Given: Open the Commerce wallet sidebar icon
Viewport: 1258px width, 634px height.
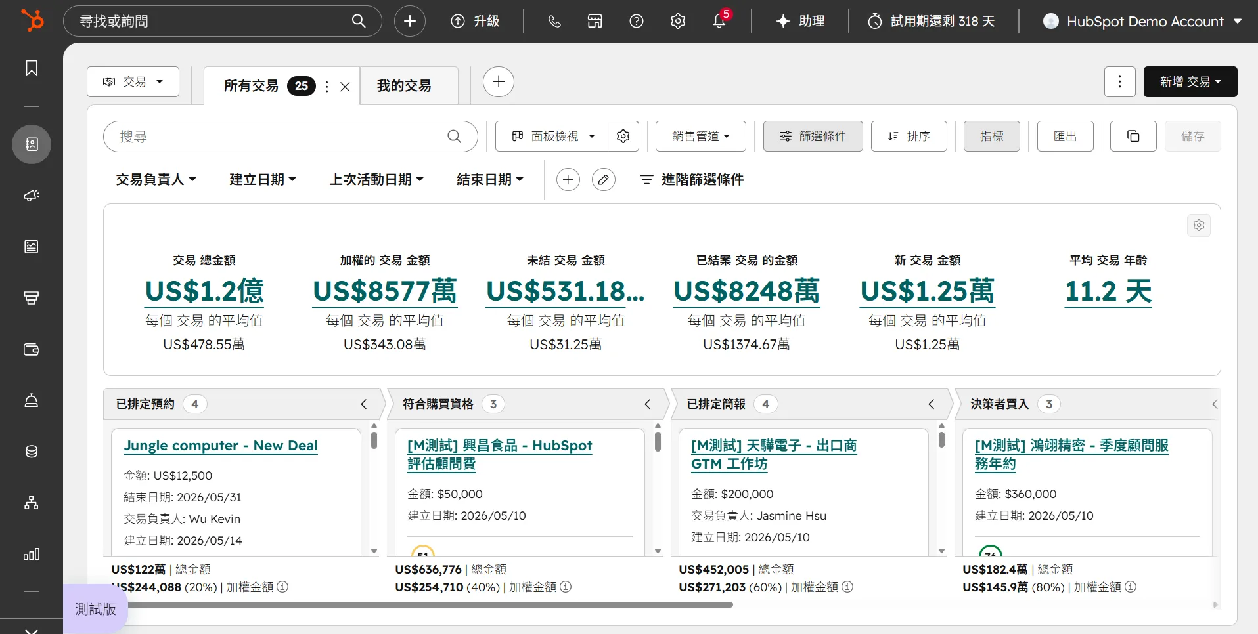Looking at the screenshot, I should [x=32, y=349].
